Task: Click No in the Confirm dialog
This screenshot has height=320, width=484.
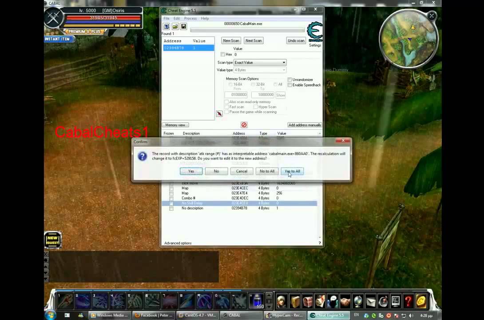Action: [216, 171]
